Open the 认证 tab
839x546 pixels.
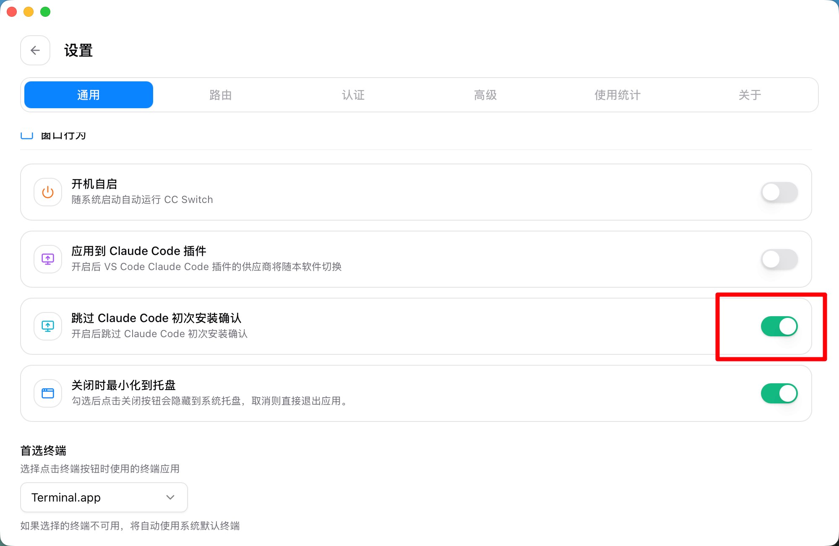353,95
